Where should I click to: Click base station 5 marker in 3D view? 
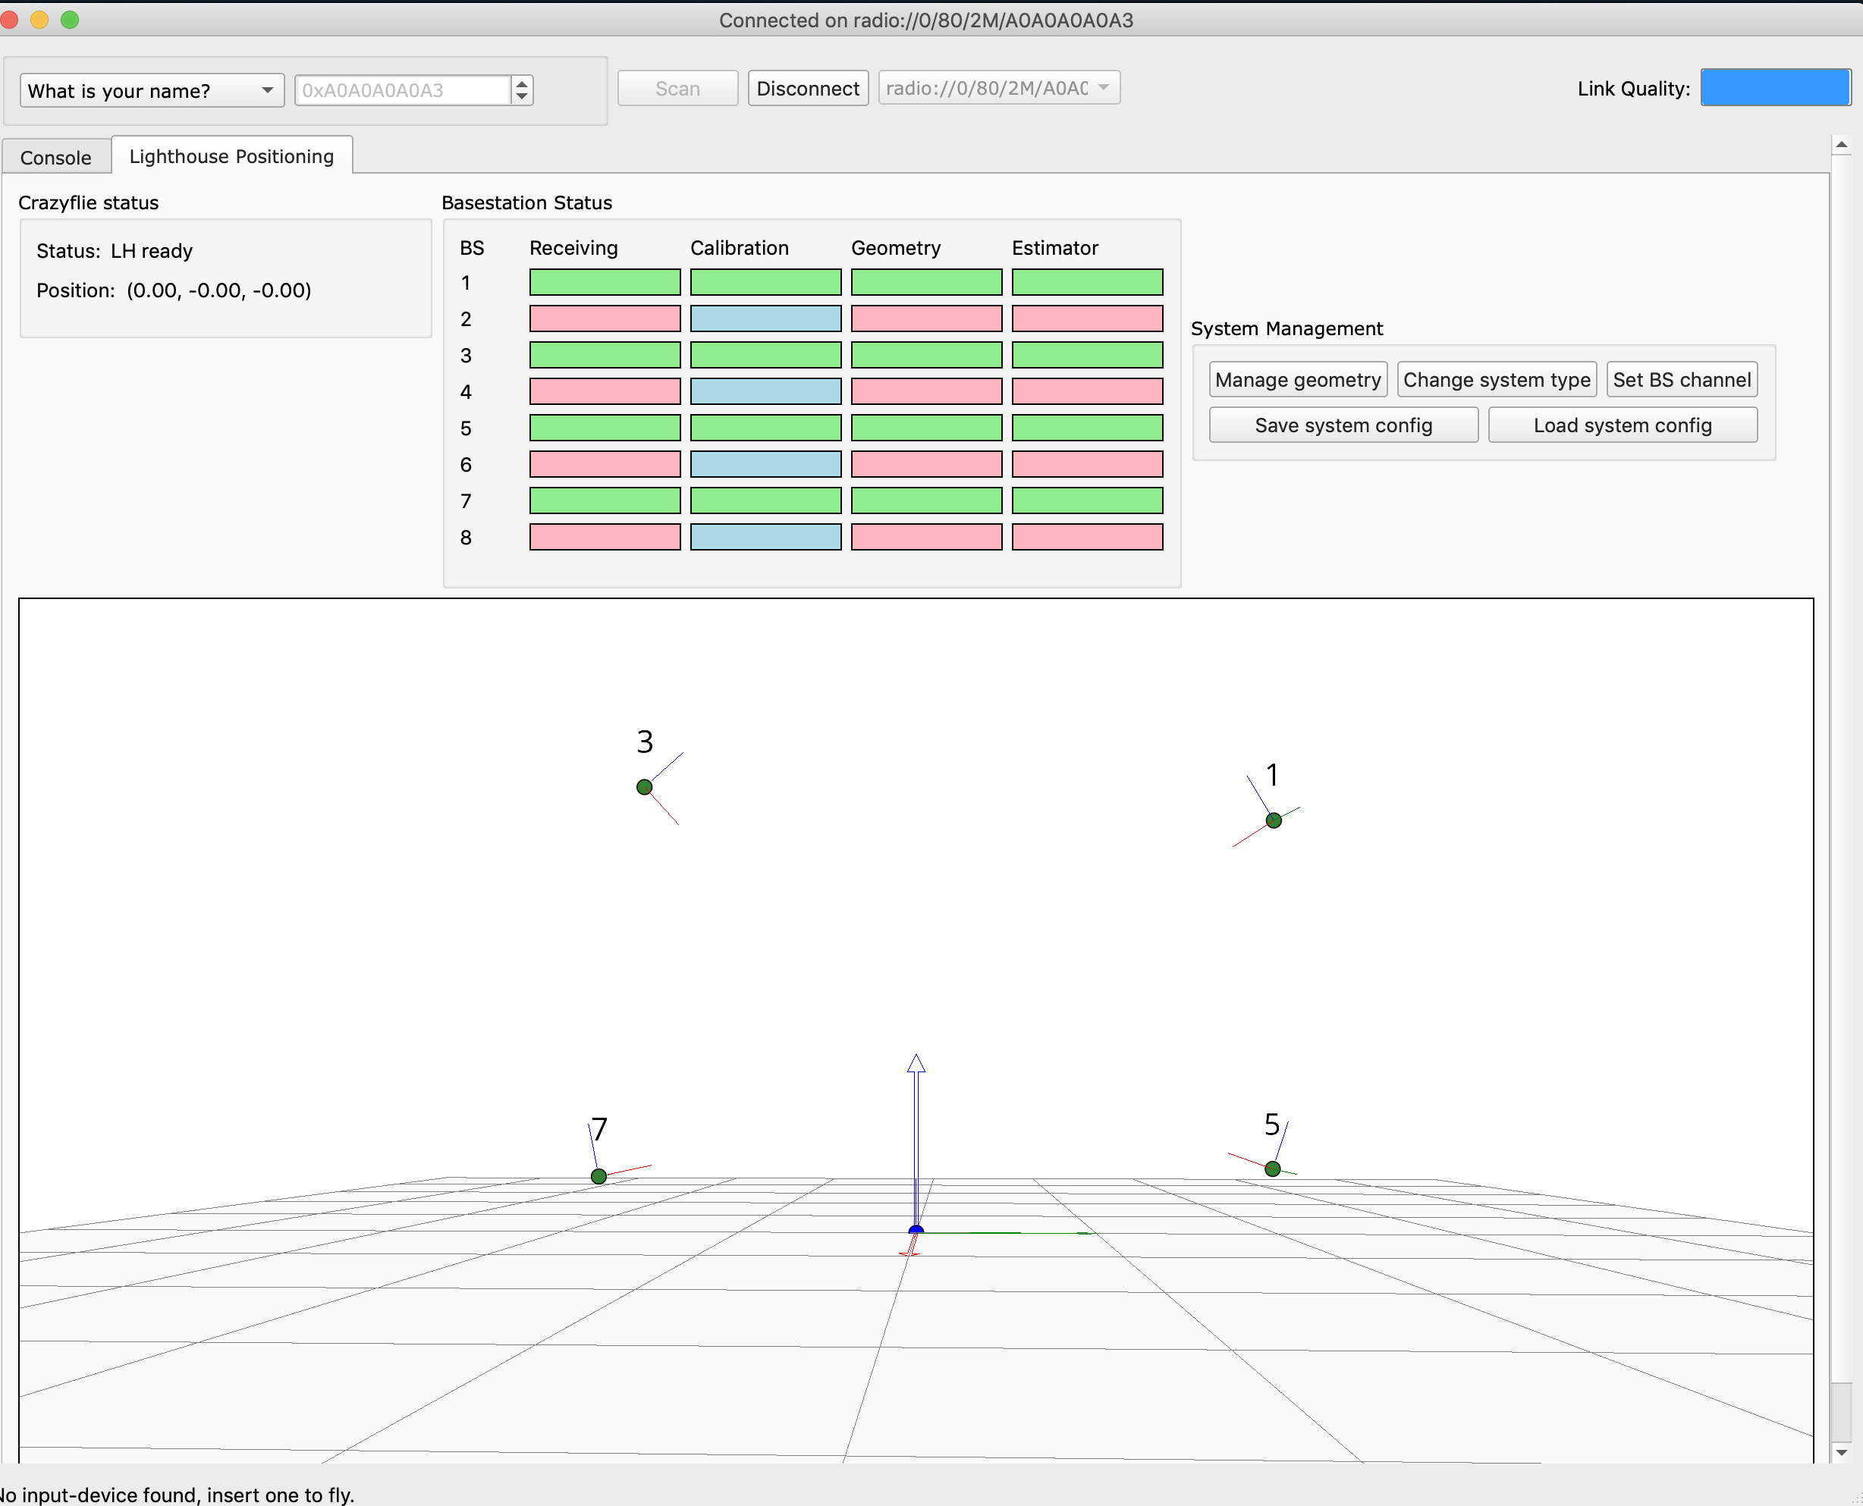(x=1272, y=1169)
